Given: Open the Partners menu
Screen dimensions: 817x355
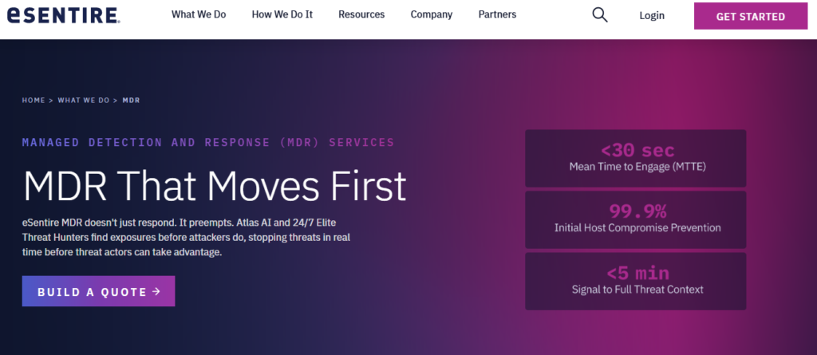Looking at the screenshot, I should [x=497, y=14].
